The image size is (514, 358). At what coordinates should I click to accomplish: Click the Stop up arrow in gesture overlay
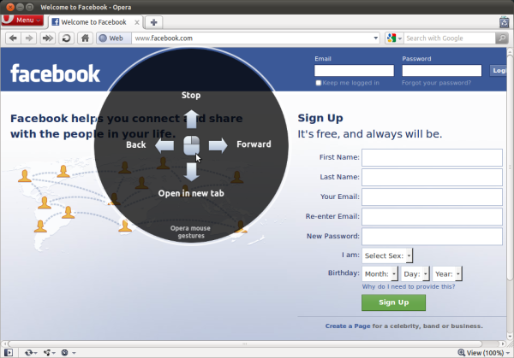[x=191, y=119]
